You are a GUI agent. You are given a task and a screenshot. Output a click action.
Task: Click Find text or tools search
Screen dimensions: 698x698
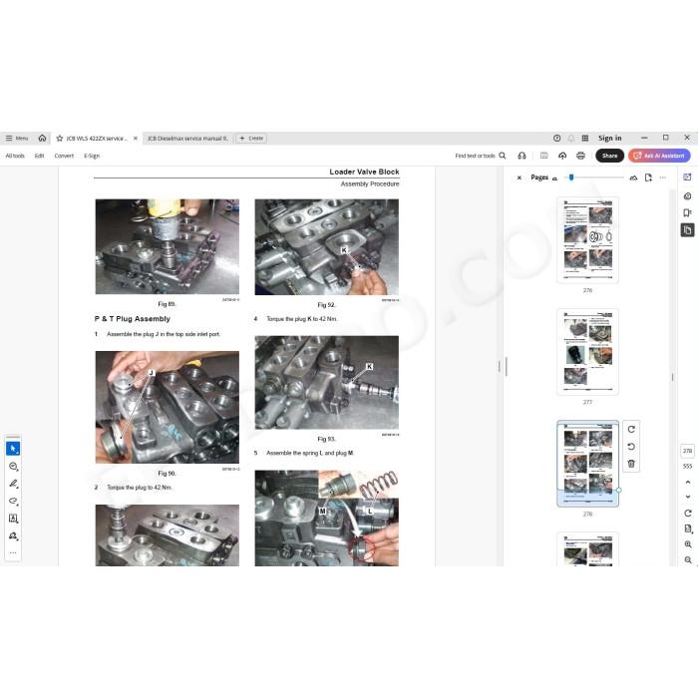click(481, 156)
